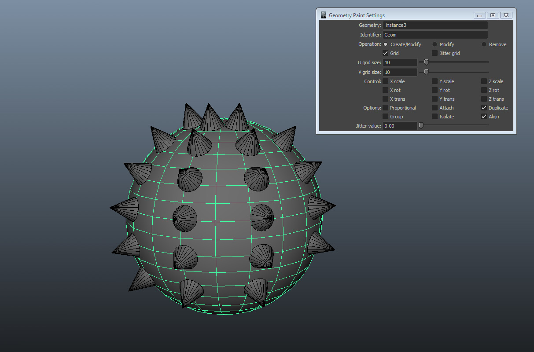Image resolution: width=534 pixels, height=352 pixels.
Task: Click the Geometry field showing instance3
Action: [435, 25]
